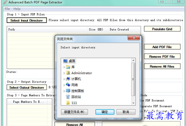Expand the 网络 tree node
The width and height of the screenshot is (186, 126).
[64, 85]
